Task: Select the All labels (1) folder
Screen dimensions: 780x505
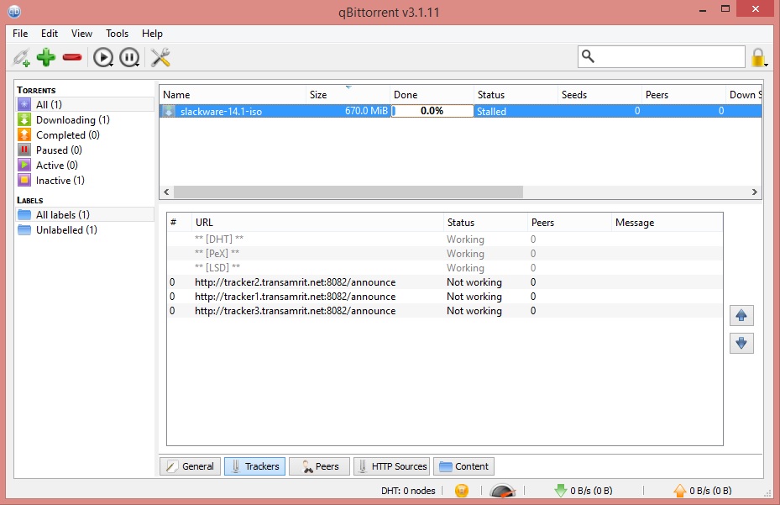Action: tap(86, 214)
